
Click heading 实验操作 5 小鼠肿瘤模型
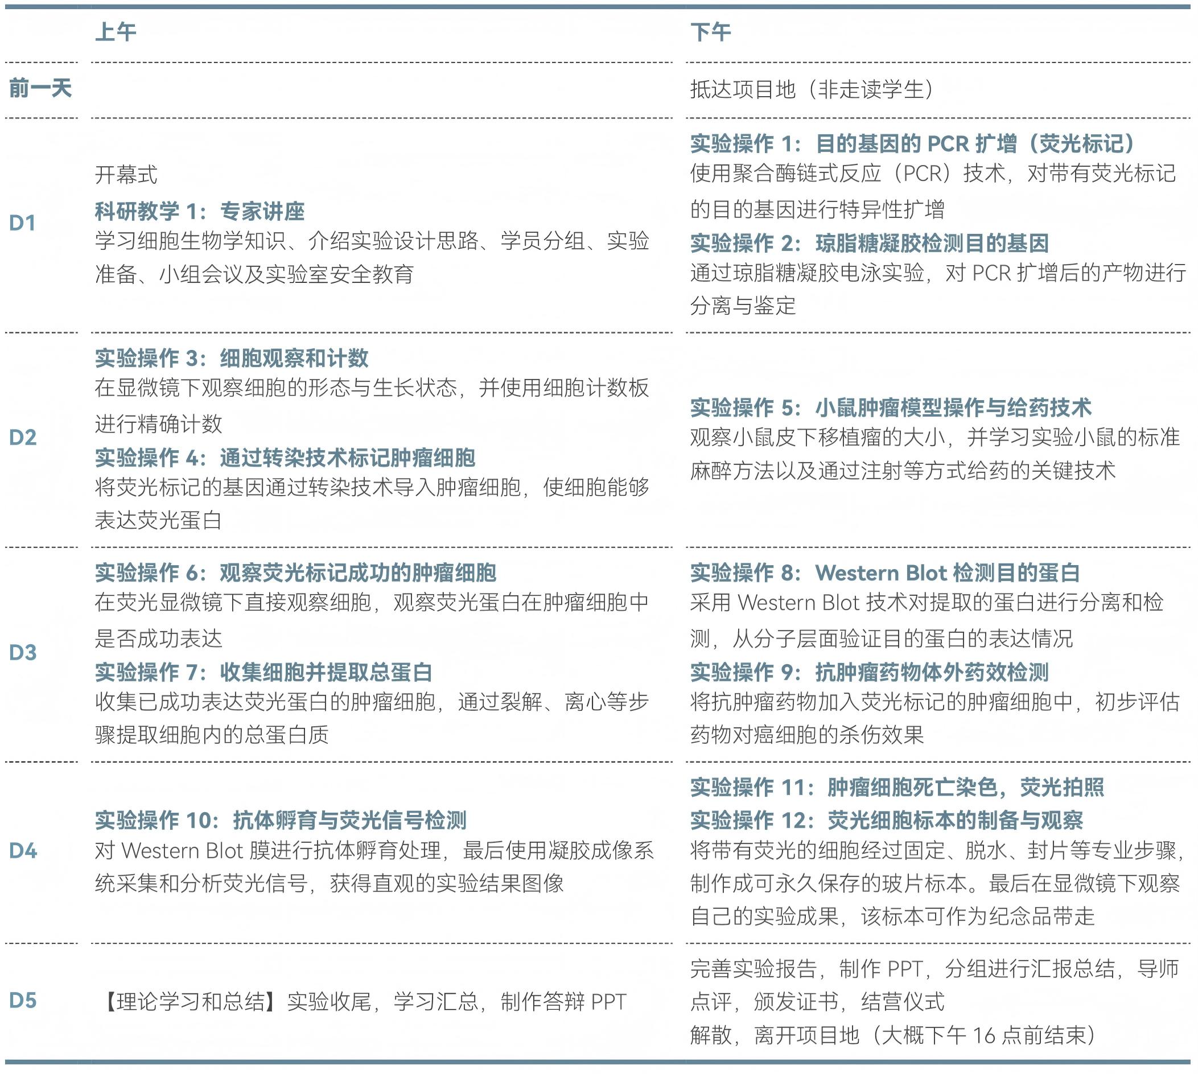[x=891, y=408]
